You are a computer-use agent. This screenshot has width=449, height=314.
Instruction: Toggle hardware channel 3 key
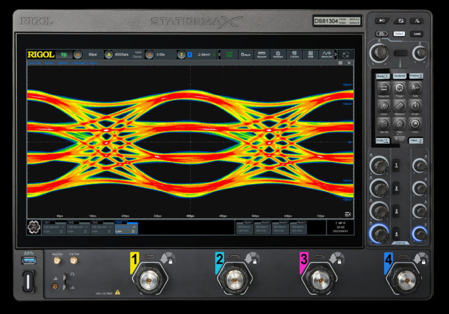[x=396, y=211]
